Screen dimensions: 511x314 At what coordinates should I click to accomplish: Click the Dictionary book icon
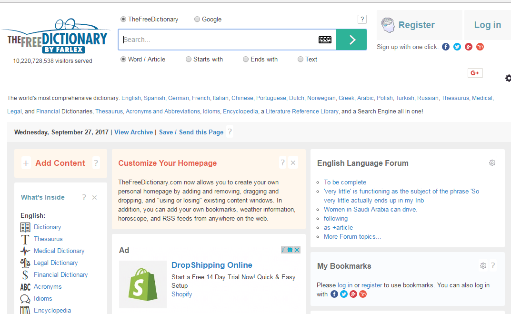(x=25, y=227)
